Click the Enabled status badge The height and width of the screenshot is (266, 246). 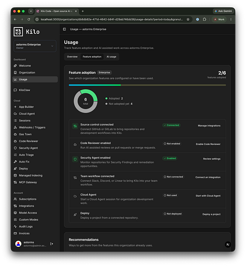170,158
